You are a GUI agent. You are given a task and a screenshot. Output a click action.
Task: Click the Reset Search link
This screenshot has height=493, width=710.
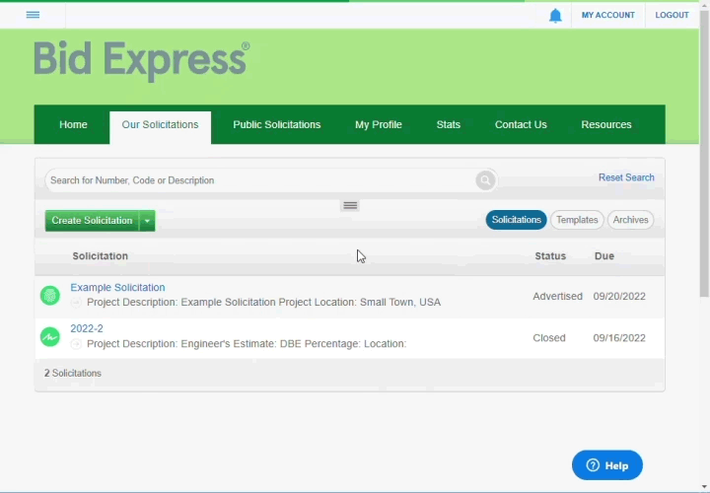pyautogui.click(x=626, y=177)
